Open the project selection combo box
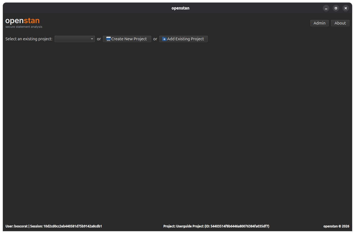The image size is (355, 234). coord(75,39)
